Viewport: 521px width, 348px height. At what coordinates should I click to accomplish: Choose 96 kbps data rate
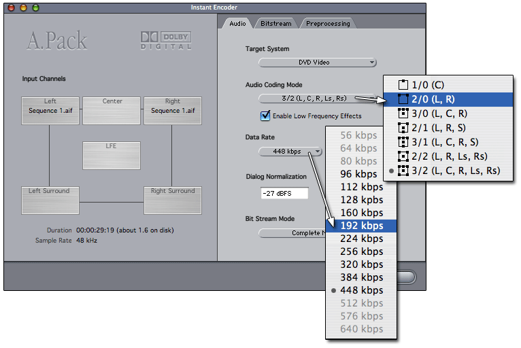point(361,174)
